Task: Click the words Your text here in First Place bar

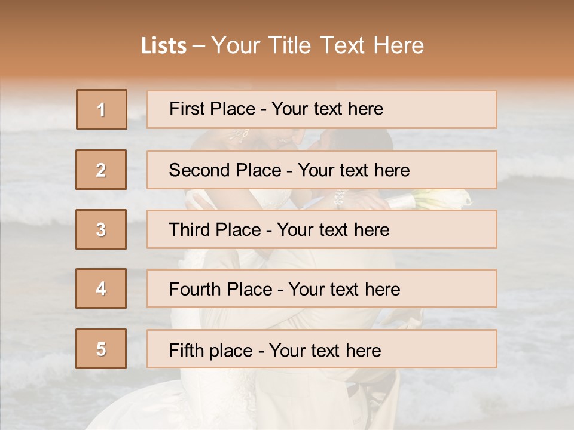Action: click(x=327, y=109)
